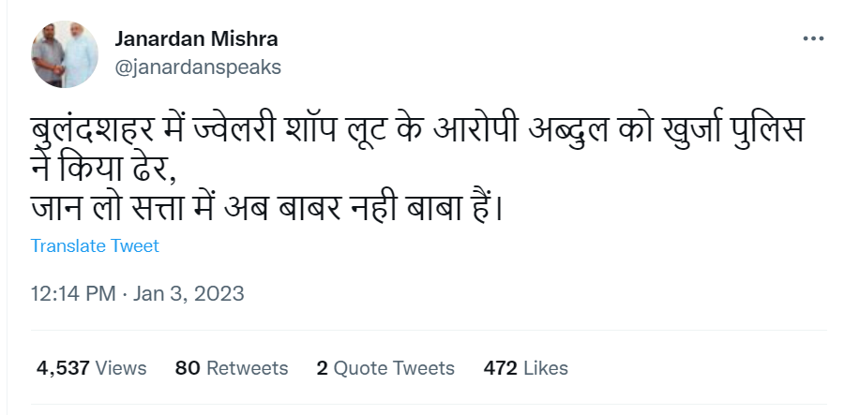
Task: Click the tweet line starting 'जान लो सत्ता'
Action: tap(266, 208)
